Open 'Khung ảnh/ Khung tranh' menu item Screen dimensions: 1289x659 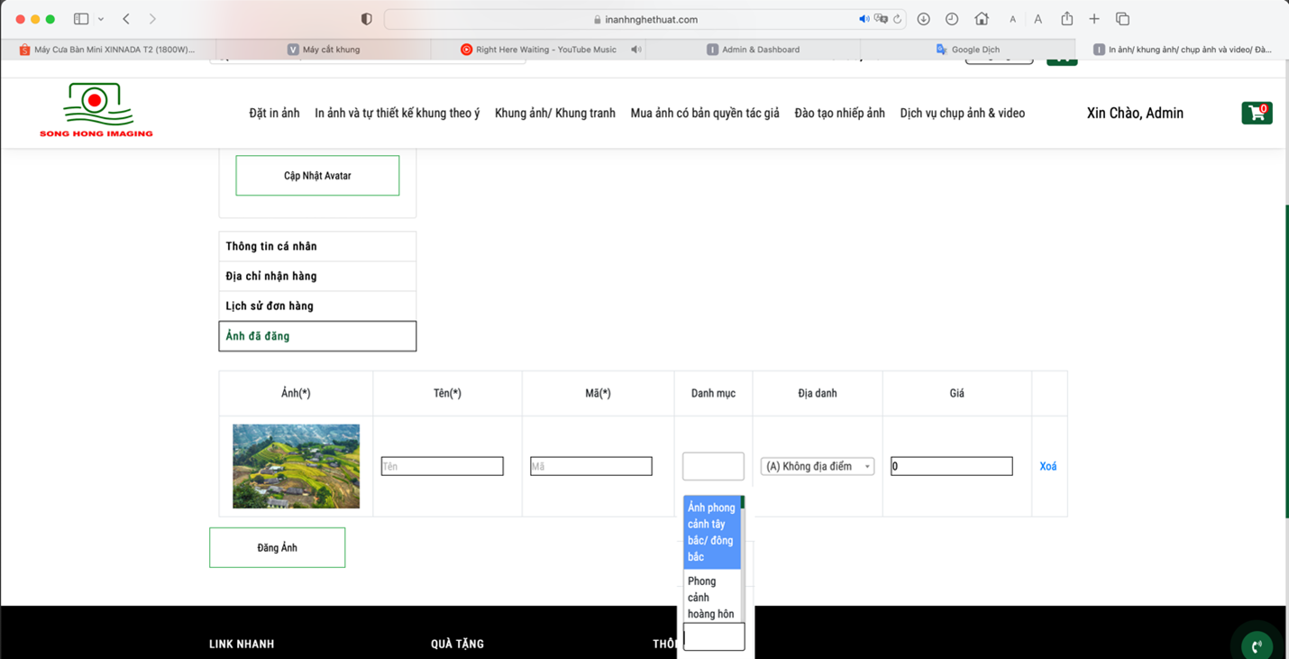554,113
